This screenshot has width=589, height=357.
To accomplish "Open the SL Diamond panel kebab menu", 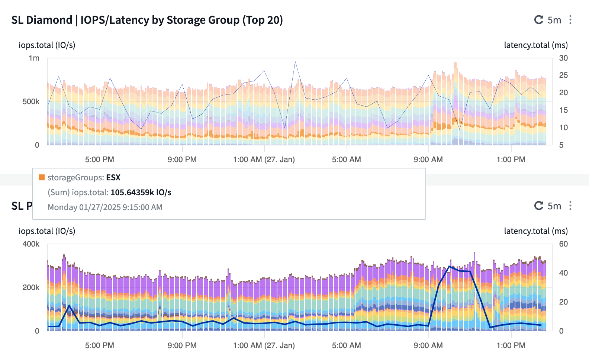I will pyautogui.click(x=570, y=20).
